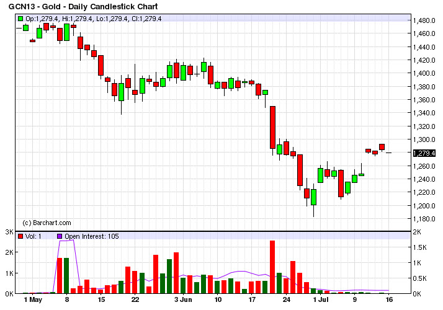Click the "1 May" date axis label
This screenshot has width=443, height=310.
[x=33, y=299]
